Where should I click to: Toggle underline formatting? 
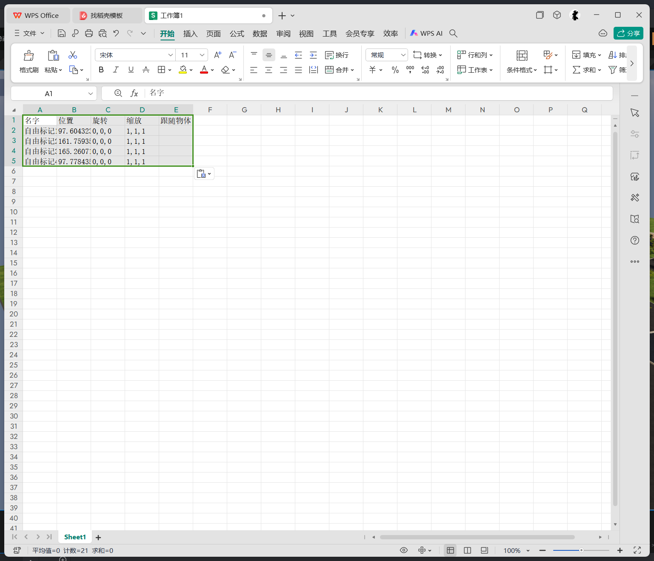pos(131,70)
